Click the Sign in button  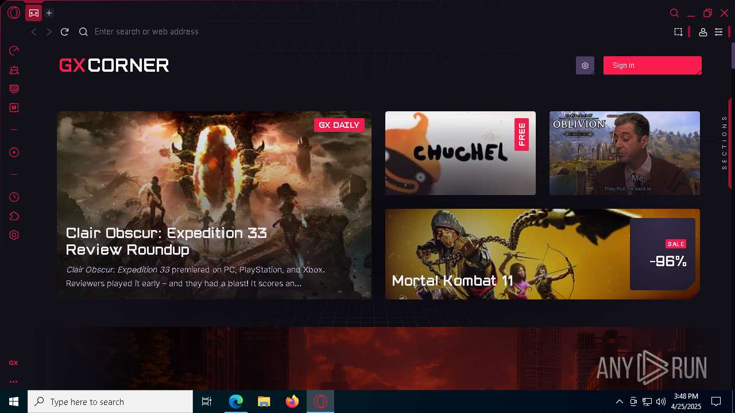pyautogui.click(x=652, y=65)
